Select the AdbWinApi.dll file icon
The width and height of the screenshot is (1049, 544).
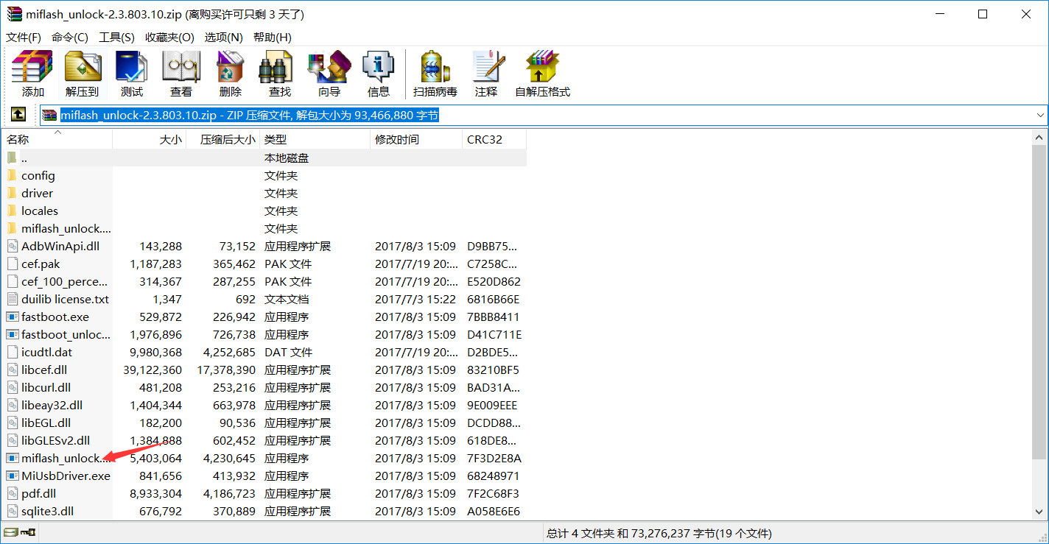click(12, 246)
